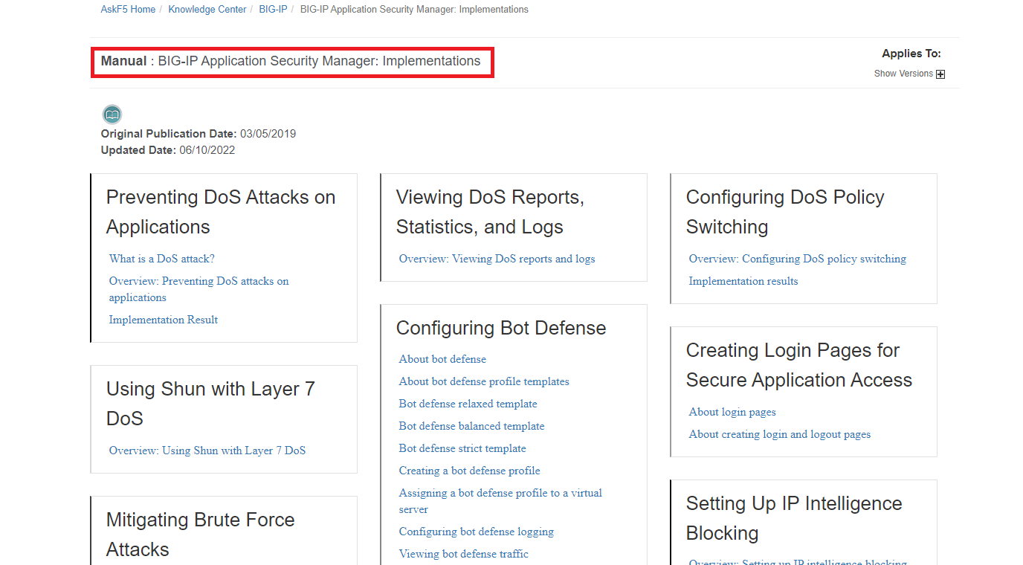Expand Show Versions plus icon
The image size is (1023, 565).
(x=940, y=74)
